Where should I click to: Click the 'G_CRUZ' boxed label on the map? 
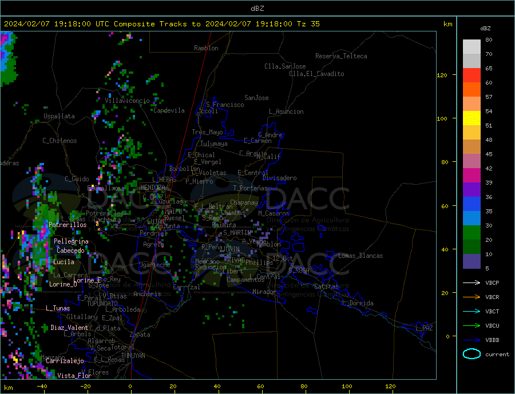[x=153, y=197]
